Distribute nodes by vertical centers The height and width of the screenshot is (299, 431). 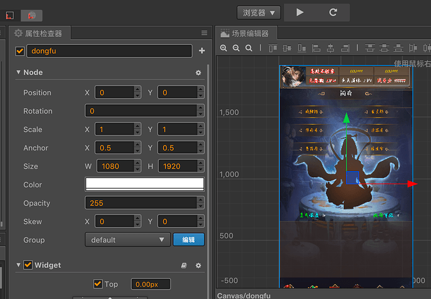384,48
